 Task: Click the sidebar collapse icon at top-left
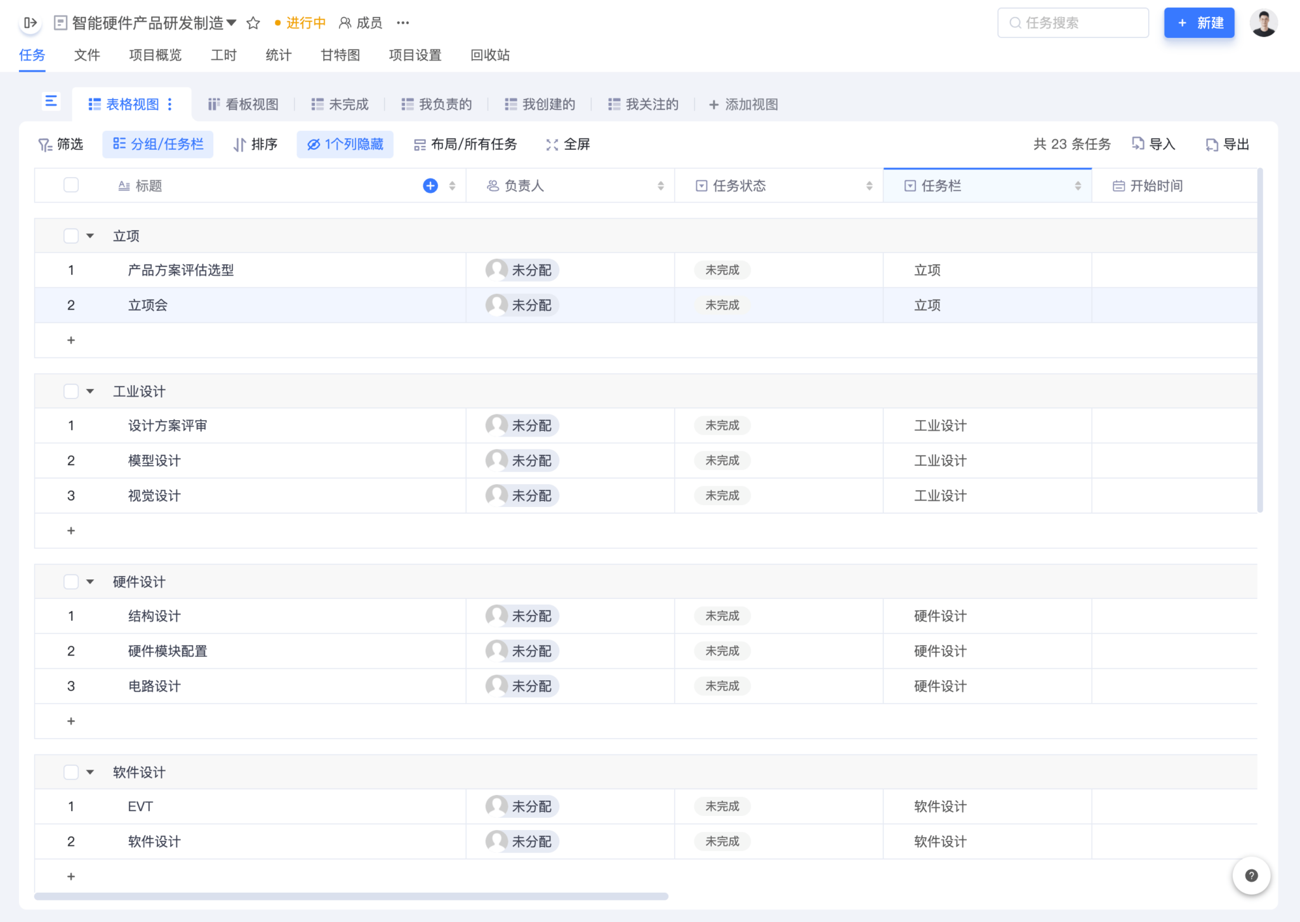click(x=30, y=23)
